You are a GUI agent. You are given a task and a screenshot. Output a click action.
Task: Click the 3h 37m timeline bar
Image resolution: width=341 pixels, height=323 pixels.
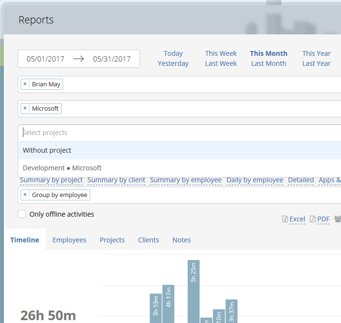(x=231, y=311)
